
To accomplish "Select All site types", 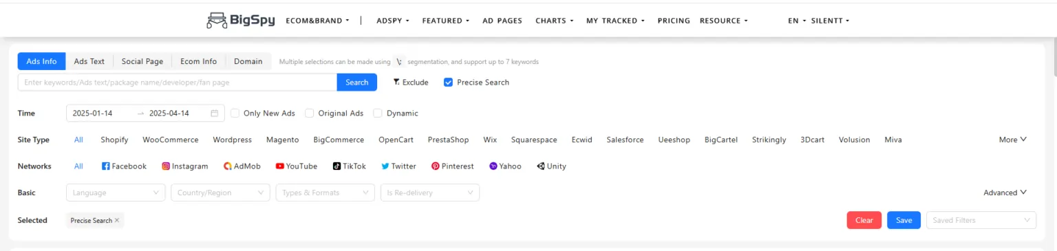I will [78, 140].
